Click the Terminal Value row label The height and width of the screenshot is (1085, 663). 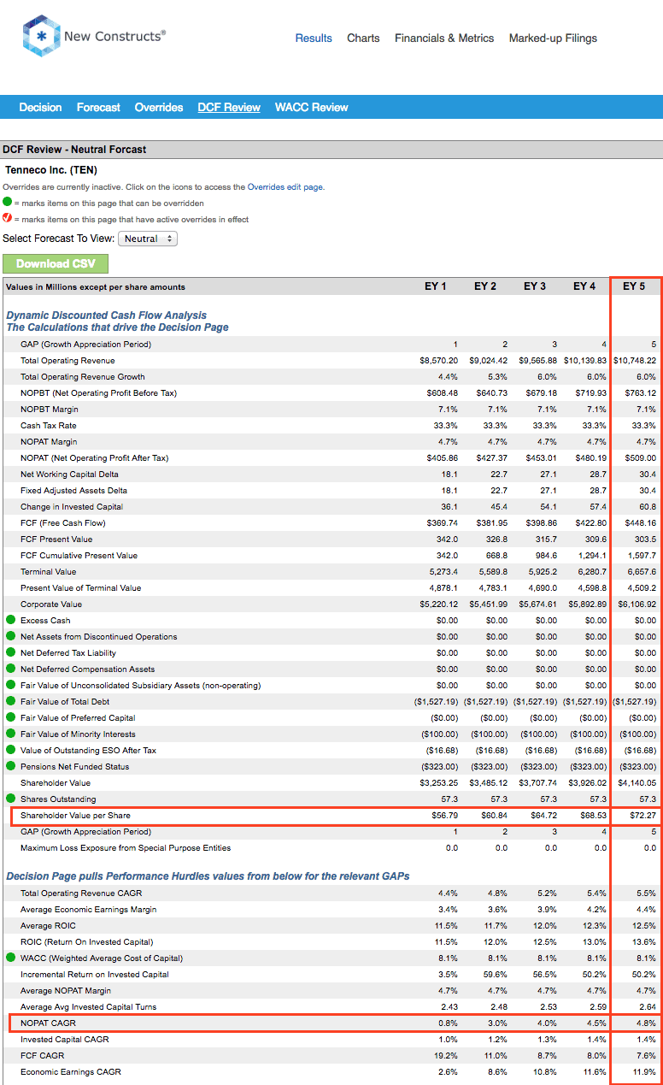tap(48, 571)
